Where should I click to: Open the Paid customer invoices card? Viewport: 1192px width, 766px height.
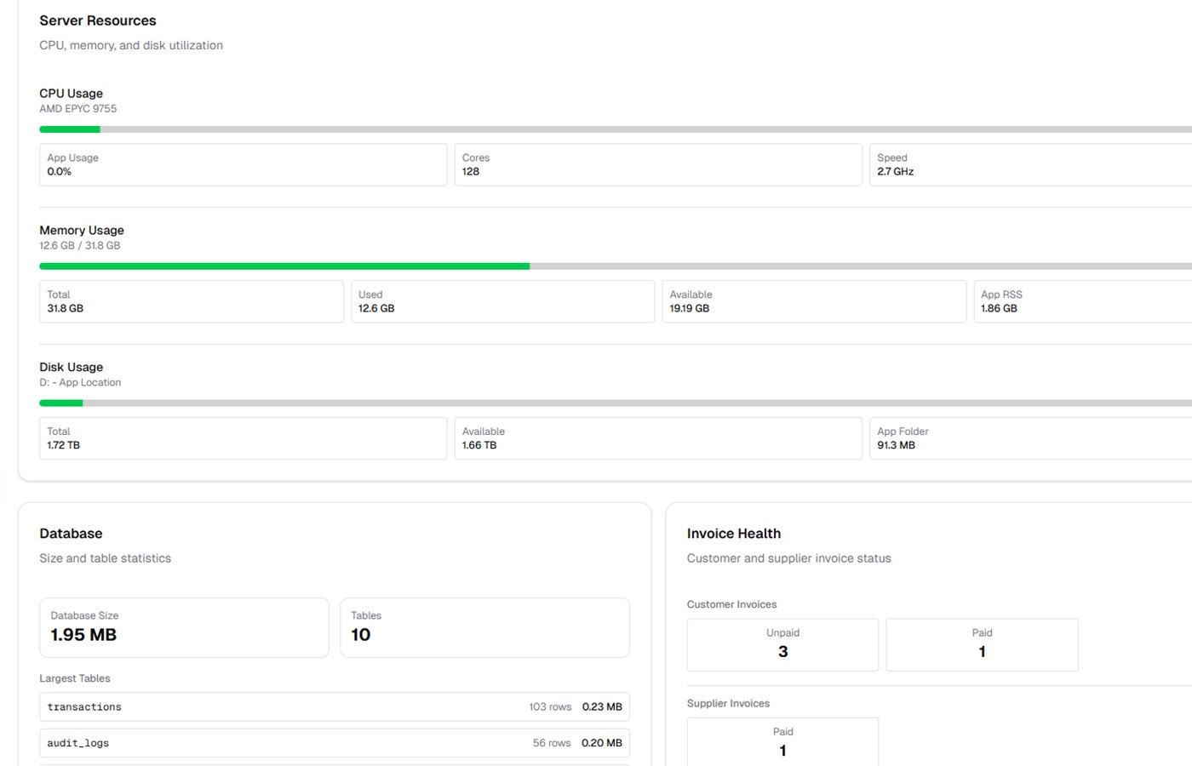tap(982, 644)
